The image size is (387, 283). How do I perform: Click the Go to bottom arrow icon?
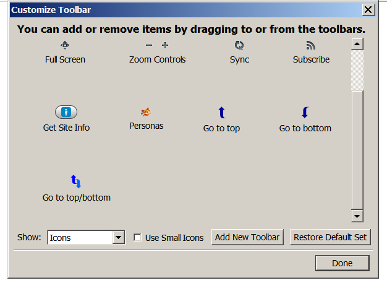click(305, 113)
